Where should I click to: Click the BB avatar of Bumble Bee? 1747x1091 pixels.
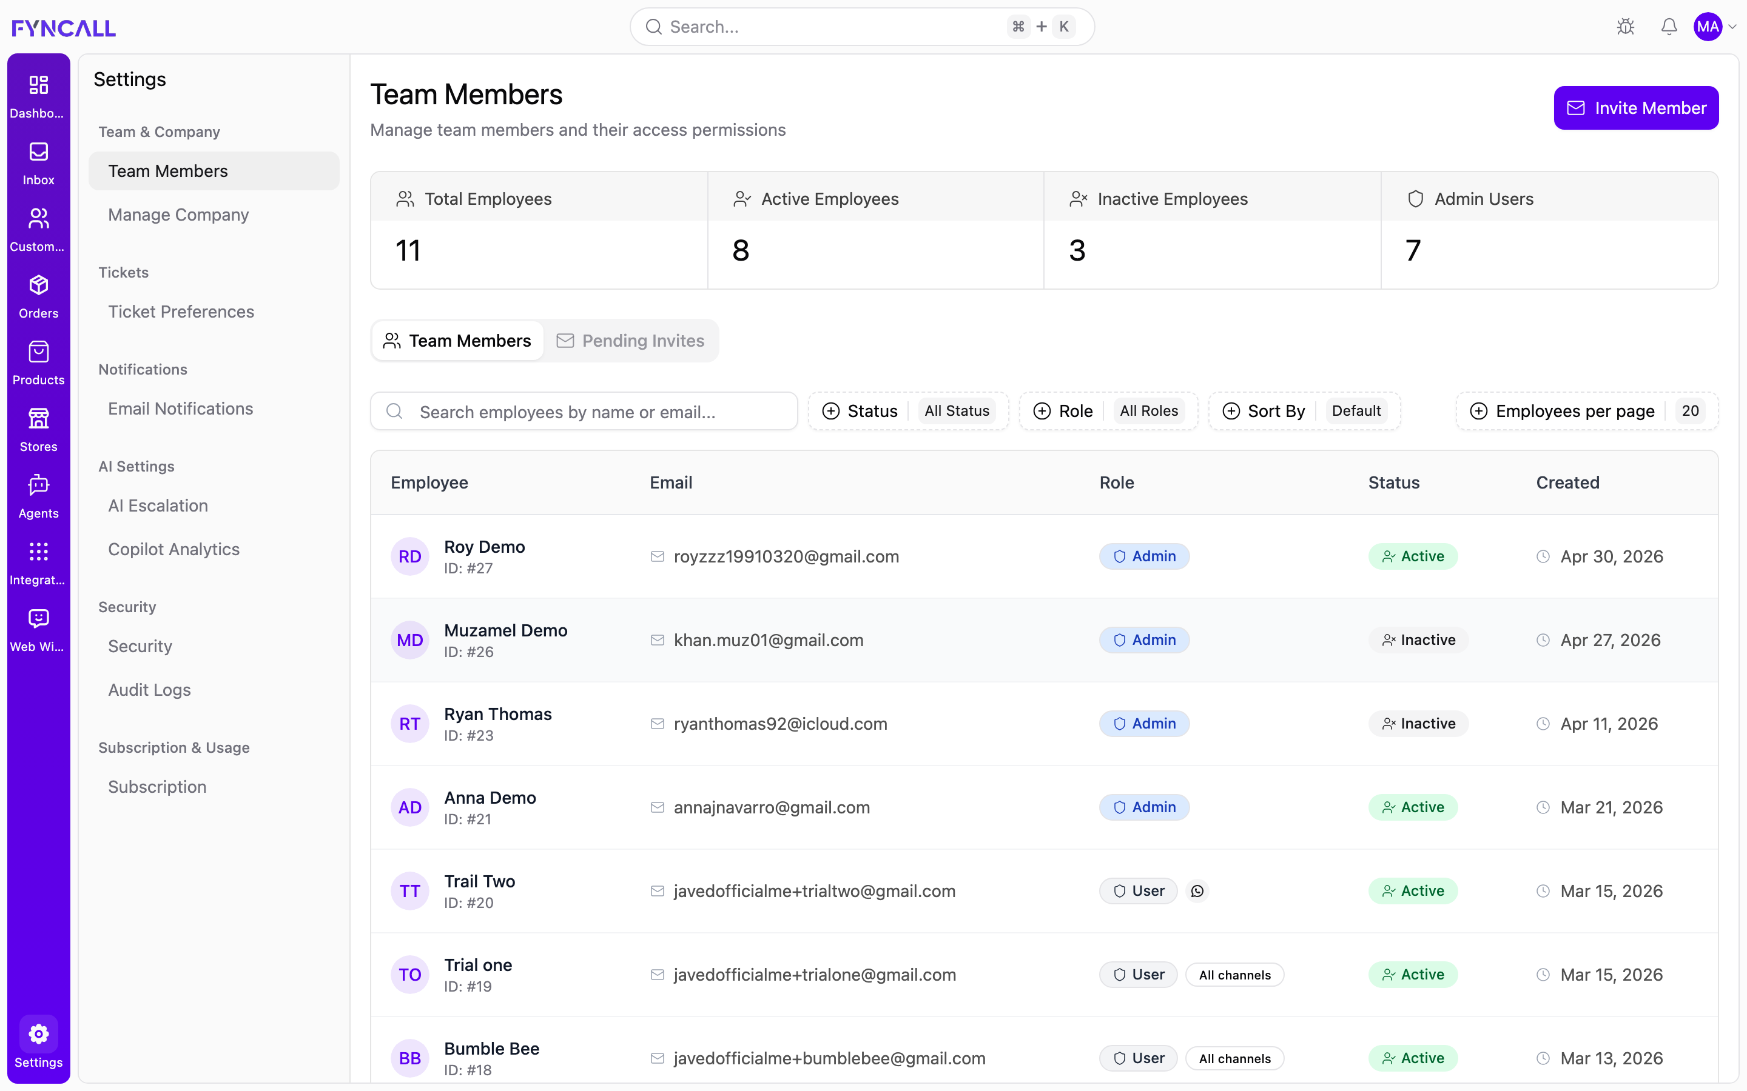[410, 1058]
